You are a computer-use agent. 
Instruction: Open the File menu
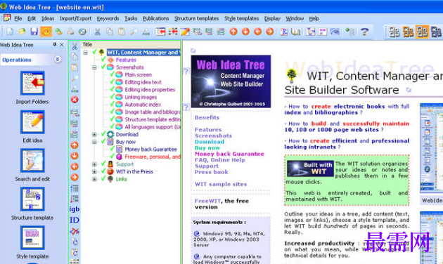(x=18, y=19)
